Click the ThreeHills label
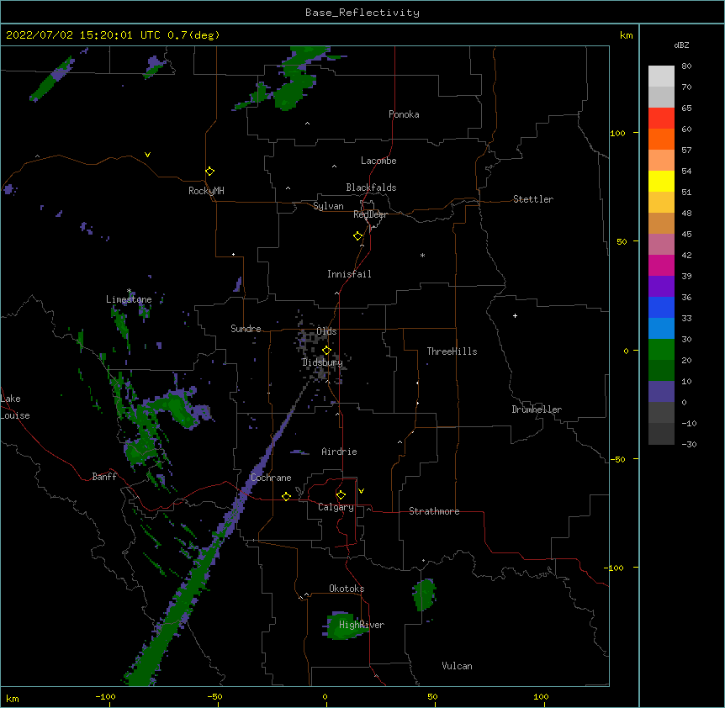 click(452, 351)
